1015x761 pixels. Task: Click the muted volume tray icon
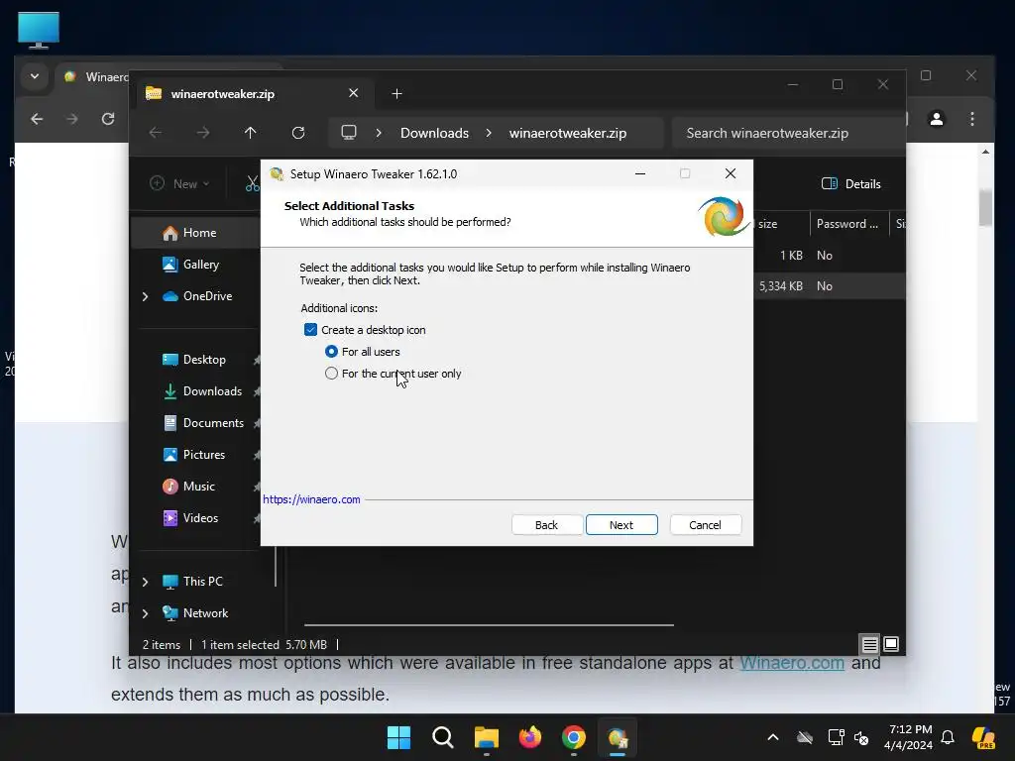pos(861,737)
